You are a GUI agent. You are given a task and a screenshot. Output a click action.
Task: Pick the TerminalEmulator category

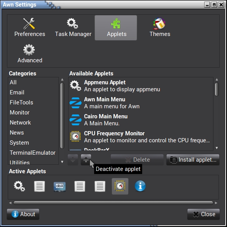click(33, 153)
